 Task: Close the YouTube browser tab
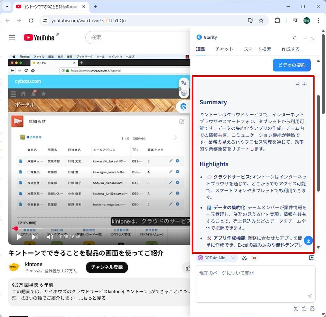(83, 7)
